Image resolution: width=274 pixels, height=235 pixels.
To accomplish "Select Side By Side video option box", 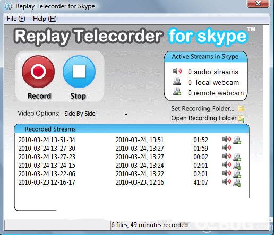I will [x=96, y=114].
